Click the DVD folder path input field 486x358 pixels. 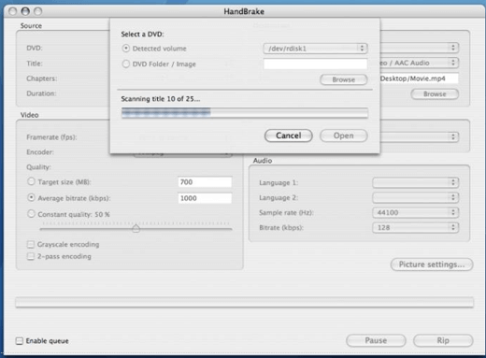pos(315,64)
